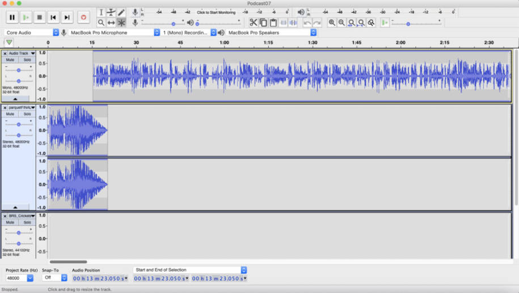This screenshot has height=293, width=519.
Task: Adjust the recording volume slider
Action: click(x=163, y=23)
